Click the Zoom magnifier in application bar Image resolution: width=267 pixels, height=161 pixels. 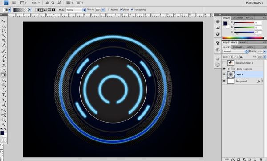click(x=53, y=3)
